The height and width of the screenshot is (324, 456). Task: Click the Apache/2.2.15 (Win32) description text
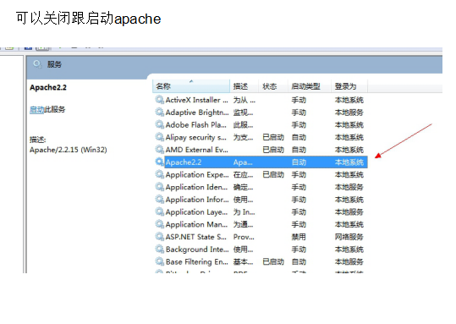[x=69, y=150]
